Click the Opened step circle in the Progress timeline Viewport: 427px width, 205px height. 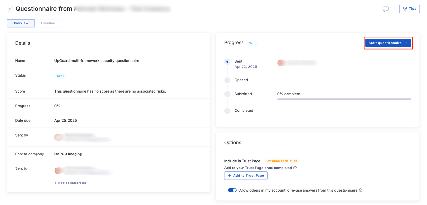(x=227, y=80)
